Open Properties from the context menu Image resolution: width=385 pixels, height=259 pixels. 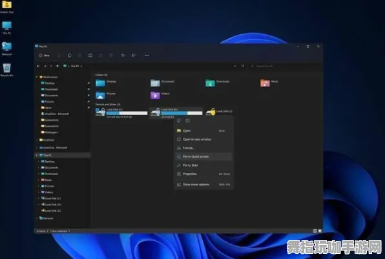point(203,174)
